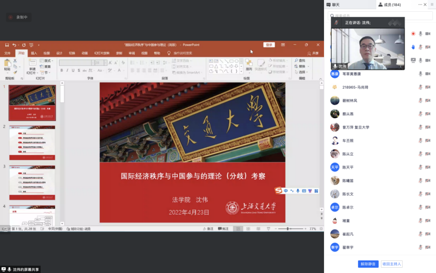The height and width of the screenshot is (273, 436).
Task: Open the Align Text (对齐文本) dropdown
Action: point(181,66)
